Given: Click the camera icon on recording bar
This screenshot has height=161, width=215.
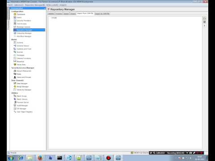Looking at the screenshot, I should pos(190,153).
